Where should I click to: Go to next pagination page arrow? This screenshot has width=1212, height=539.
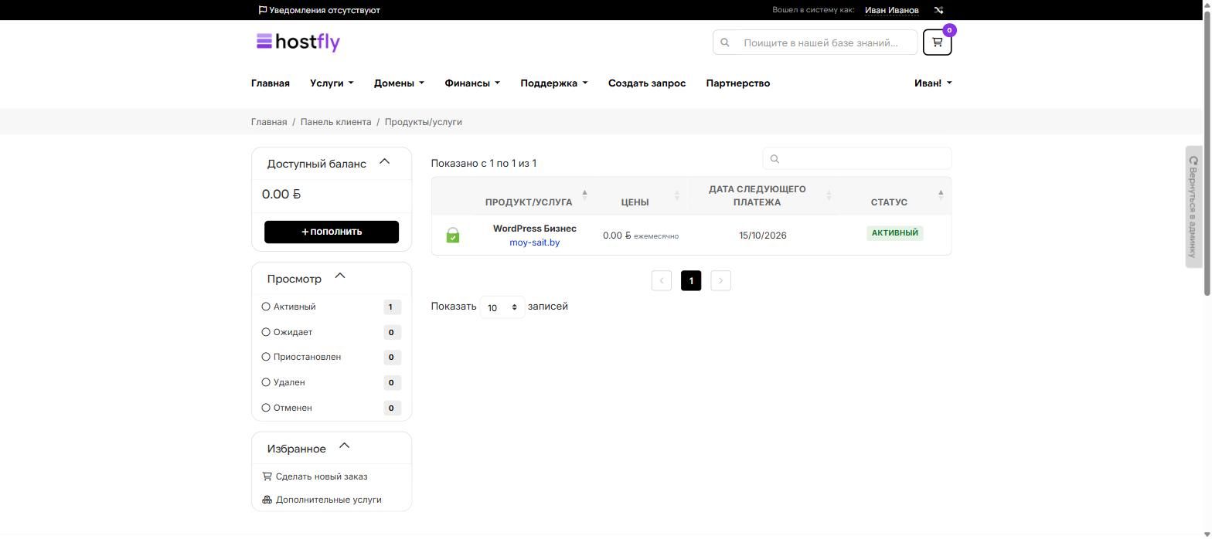pos(720,280)
